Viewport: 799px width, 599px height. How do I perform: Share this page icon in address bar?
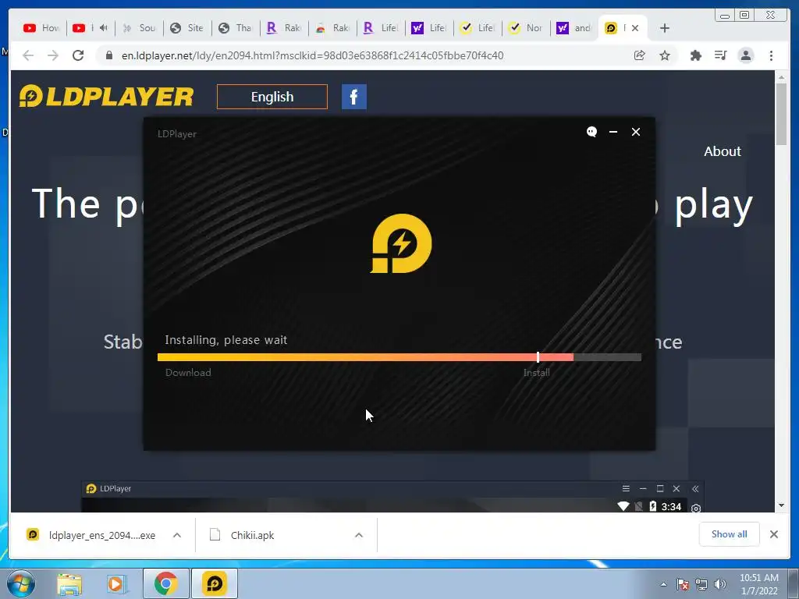pos(640,55)
